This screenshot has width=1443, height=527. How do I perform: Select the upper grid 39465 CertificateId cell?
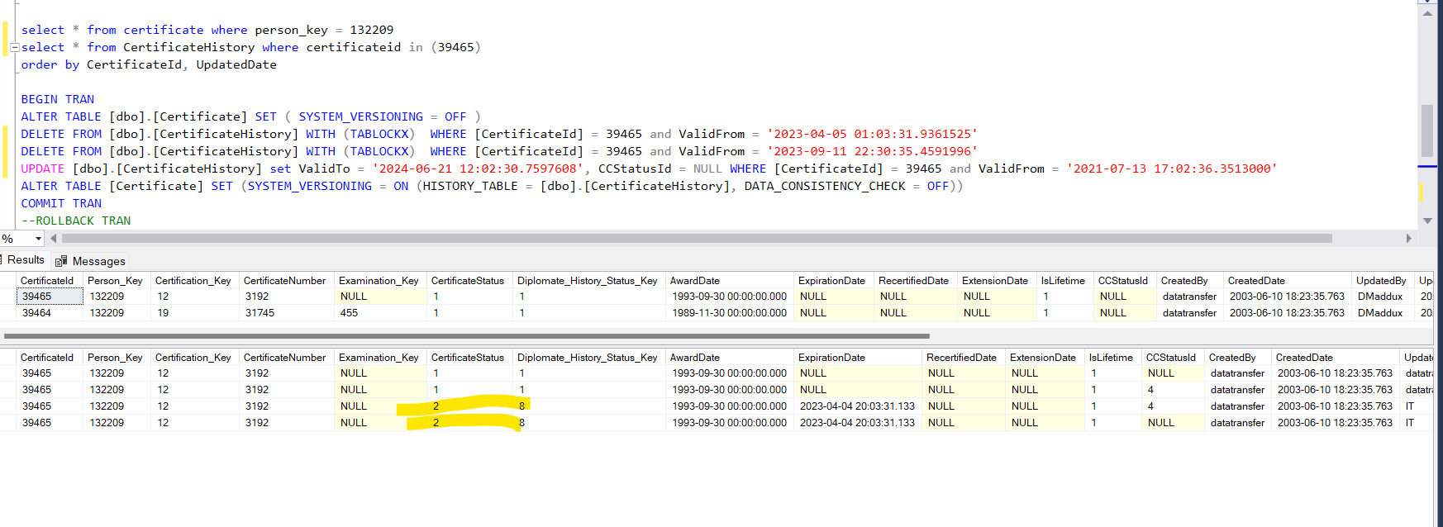tap(50, 297)
